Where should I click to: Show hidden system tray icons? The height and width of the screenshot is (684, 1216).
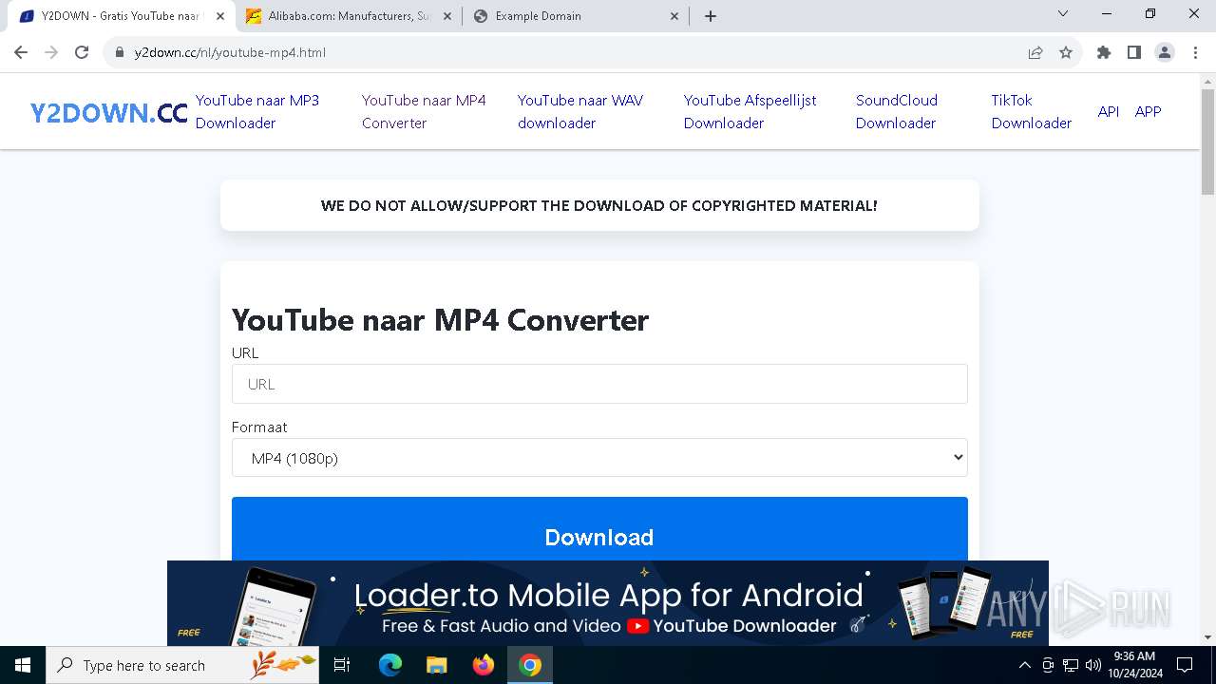click(1024, 665)
